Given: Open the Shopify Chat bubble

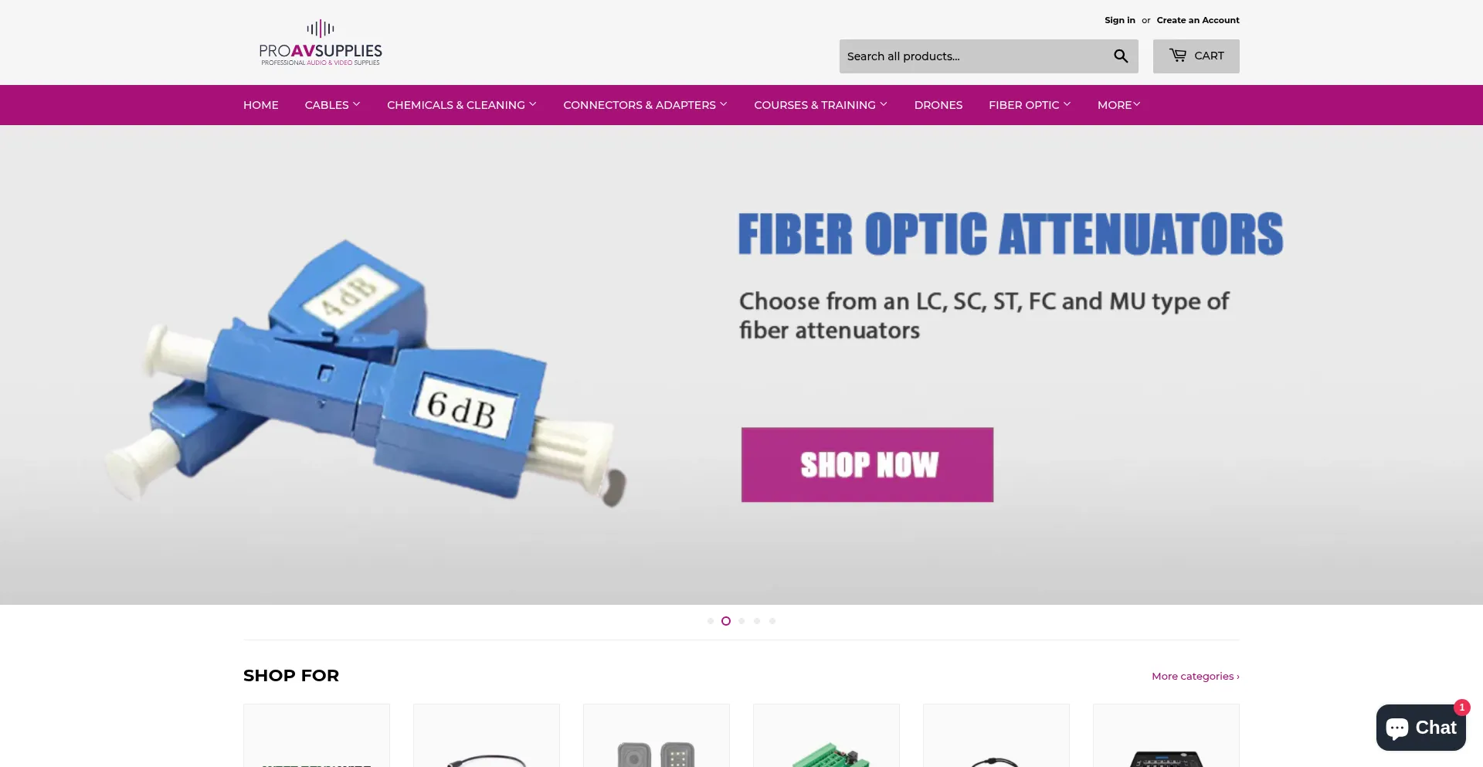Looking at the screenshot, I should click(1420, 728).
